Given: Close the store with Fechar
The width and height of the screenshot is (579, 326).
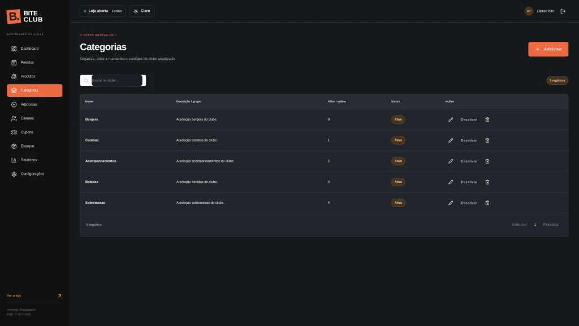Looking at the screenshot, I should tap(116, 11).
